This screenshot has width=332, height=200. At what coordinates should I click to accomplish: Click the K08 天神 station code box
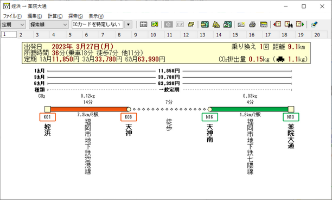point(129,117)
